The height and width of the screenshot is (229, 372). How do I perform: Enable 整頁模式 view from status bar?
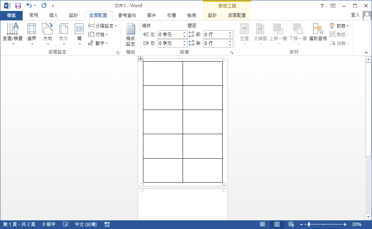[x=278, y=224]
